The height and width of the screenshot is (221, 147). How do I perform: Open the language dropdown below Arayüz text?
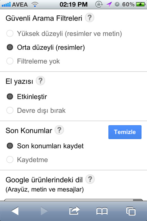(73, 200)
